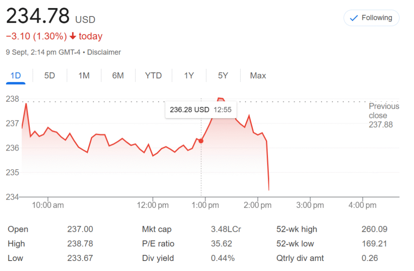Select the 1D time range tab
414x271 pixels.
click(15, 76)
